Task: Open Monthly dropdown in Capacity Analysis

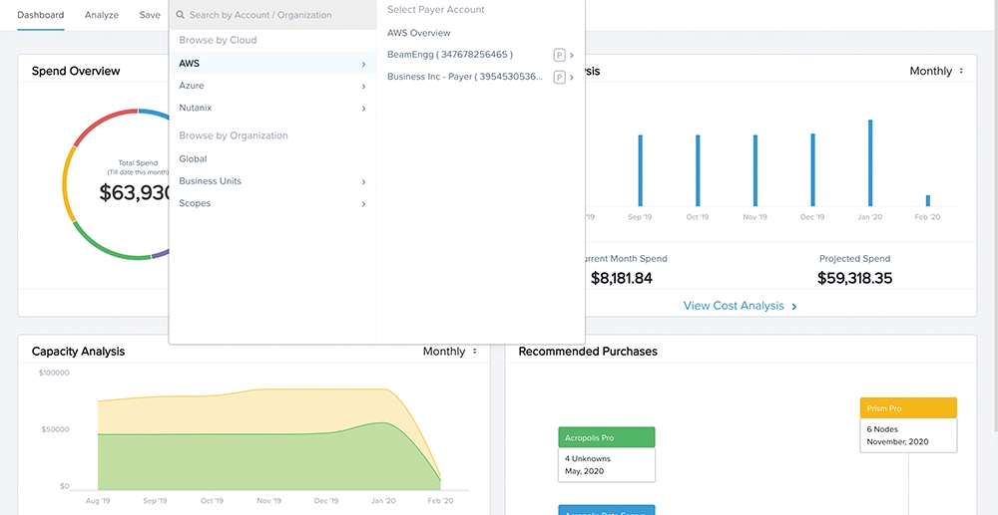Action: [x=449, y=352]
